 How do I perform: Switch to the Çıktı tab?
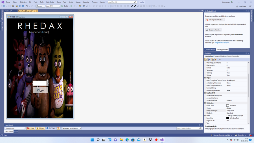[16, 131]
